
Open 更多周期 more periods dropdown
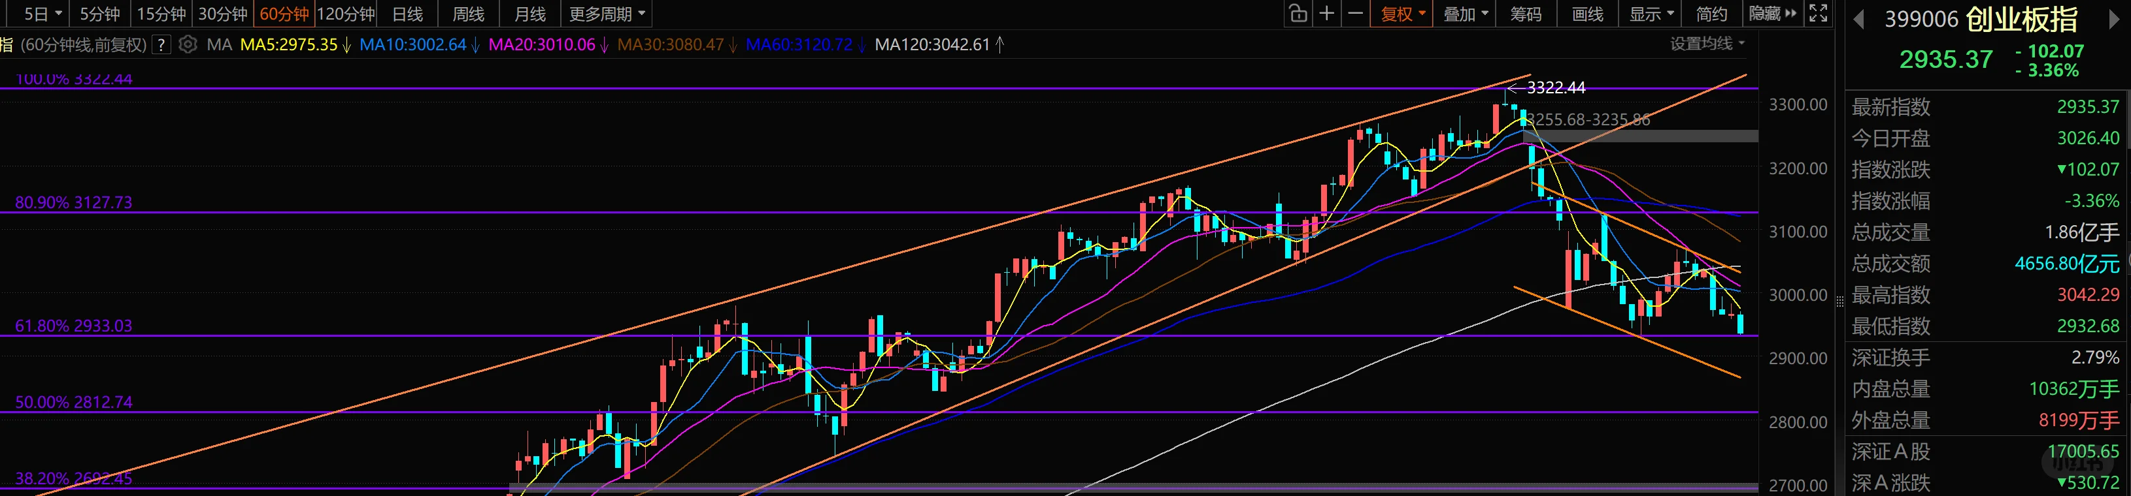click(607, 14)
